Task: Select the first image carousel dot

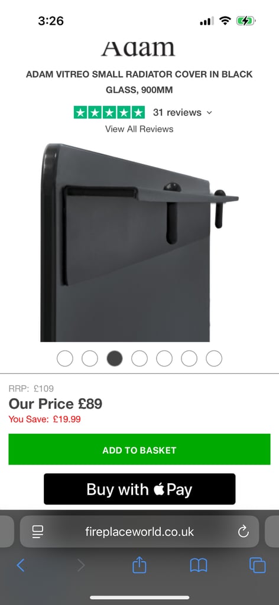Action: 65,359
